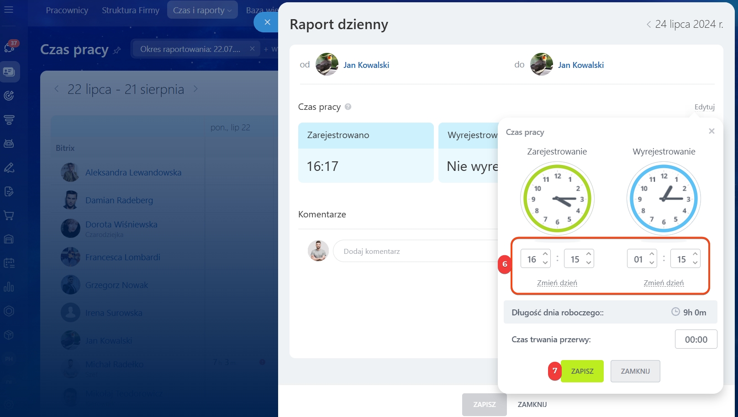The height and width of the screenshot is (417, 738).
Task: Click the Czas trwania przerwy time field
Action: tap(696, 340)
